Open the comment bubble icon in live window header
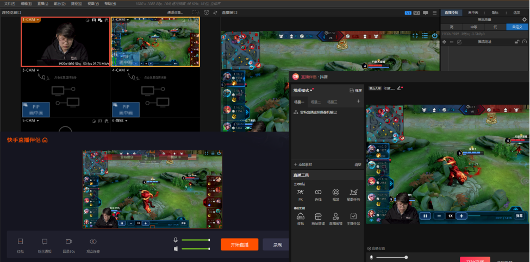530x262 pixels. tap(425, 13)
